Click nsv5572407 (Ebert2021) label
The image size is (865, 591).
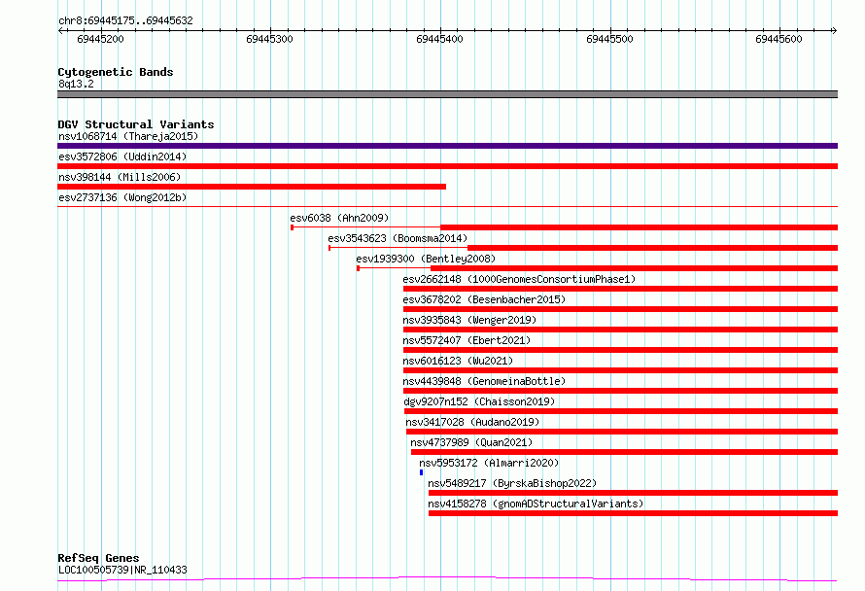click(x=467, y=340)
